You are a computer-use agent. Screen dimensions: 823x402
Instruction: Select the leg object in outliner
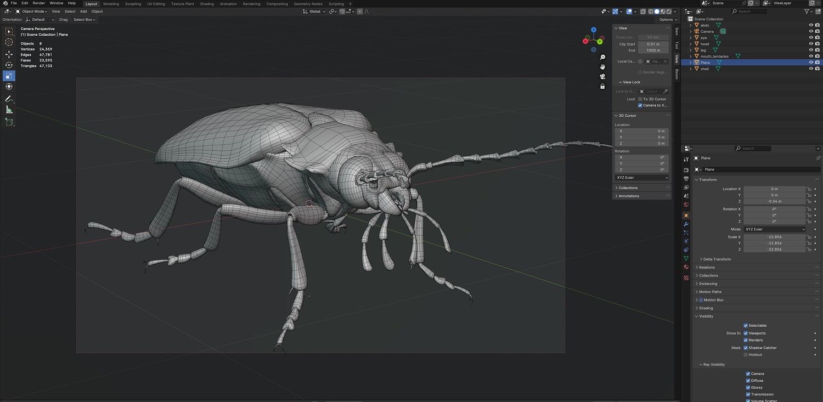pos(703,50)
